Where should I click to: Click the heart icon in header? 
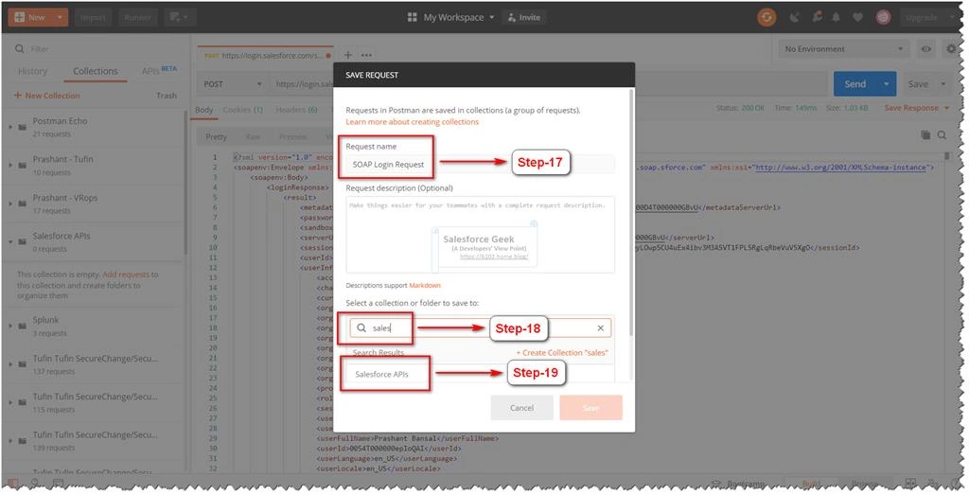point(857,17)
